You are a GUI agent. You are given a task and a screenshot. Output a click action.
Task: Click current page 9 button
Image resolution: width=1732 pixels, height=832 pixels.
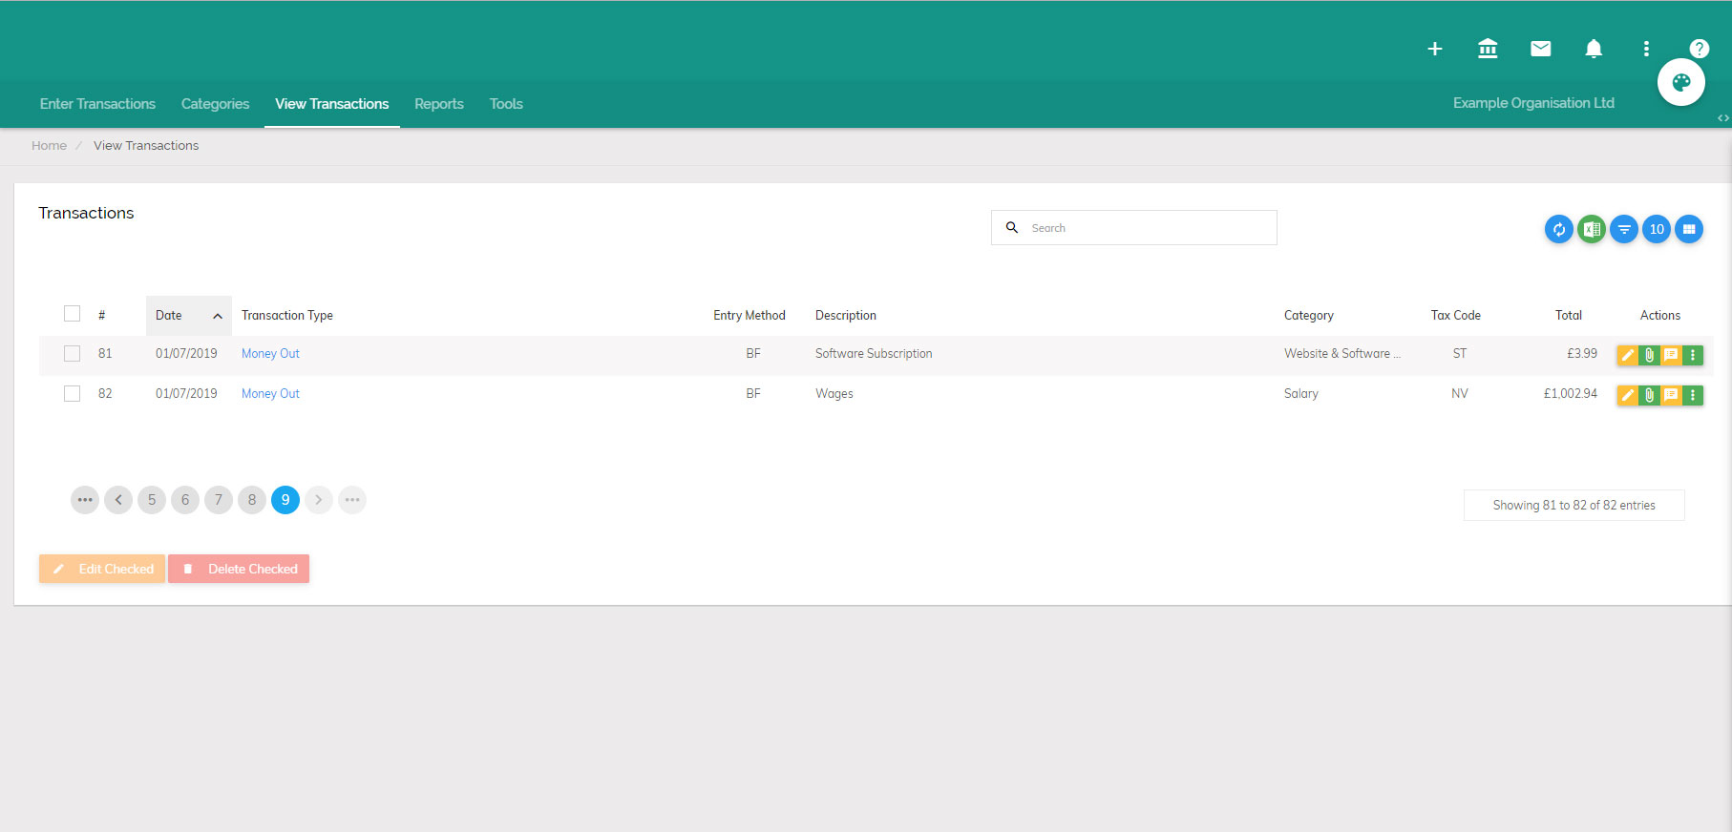(x=285, y=500)
